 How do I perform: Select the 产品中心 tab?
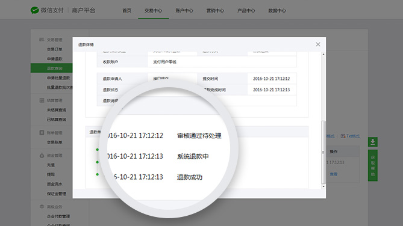pyautogui.click(x=246, y=10)
